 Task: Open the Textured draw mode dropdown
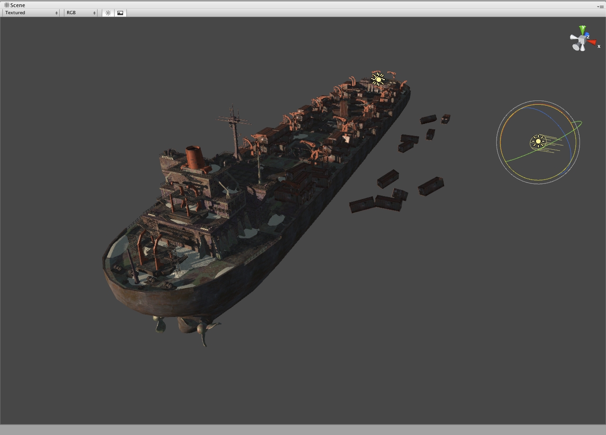click(x=31, y=13)
